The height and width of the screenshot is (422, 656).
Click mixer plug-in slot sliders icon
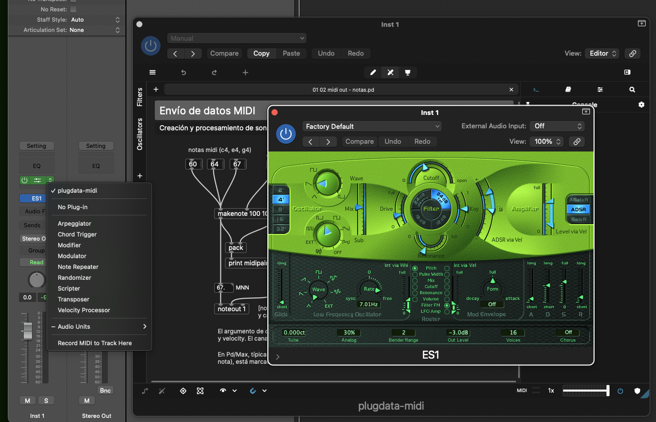(x=37, y=180)
